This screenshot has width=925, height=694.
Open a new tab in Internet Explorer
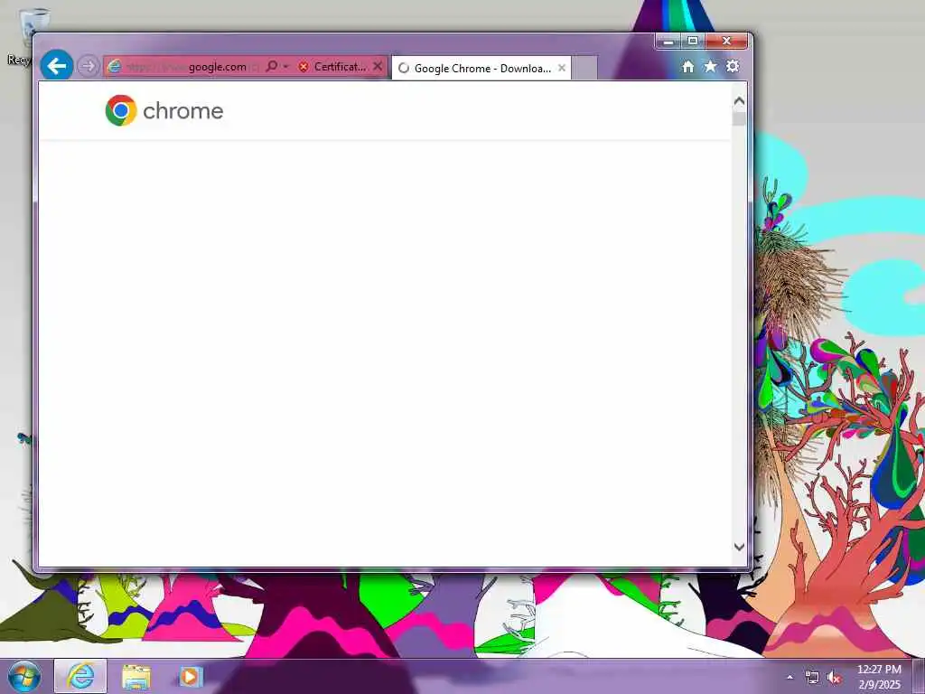[584, 68]
